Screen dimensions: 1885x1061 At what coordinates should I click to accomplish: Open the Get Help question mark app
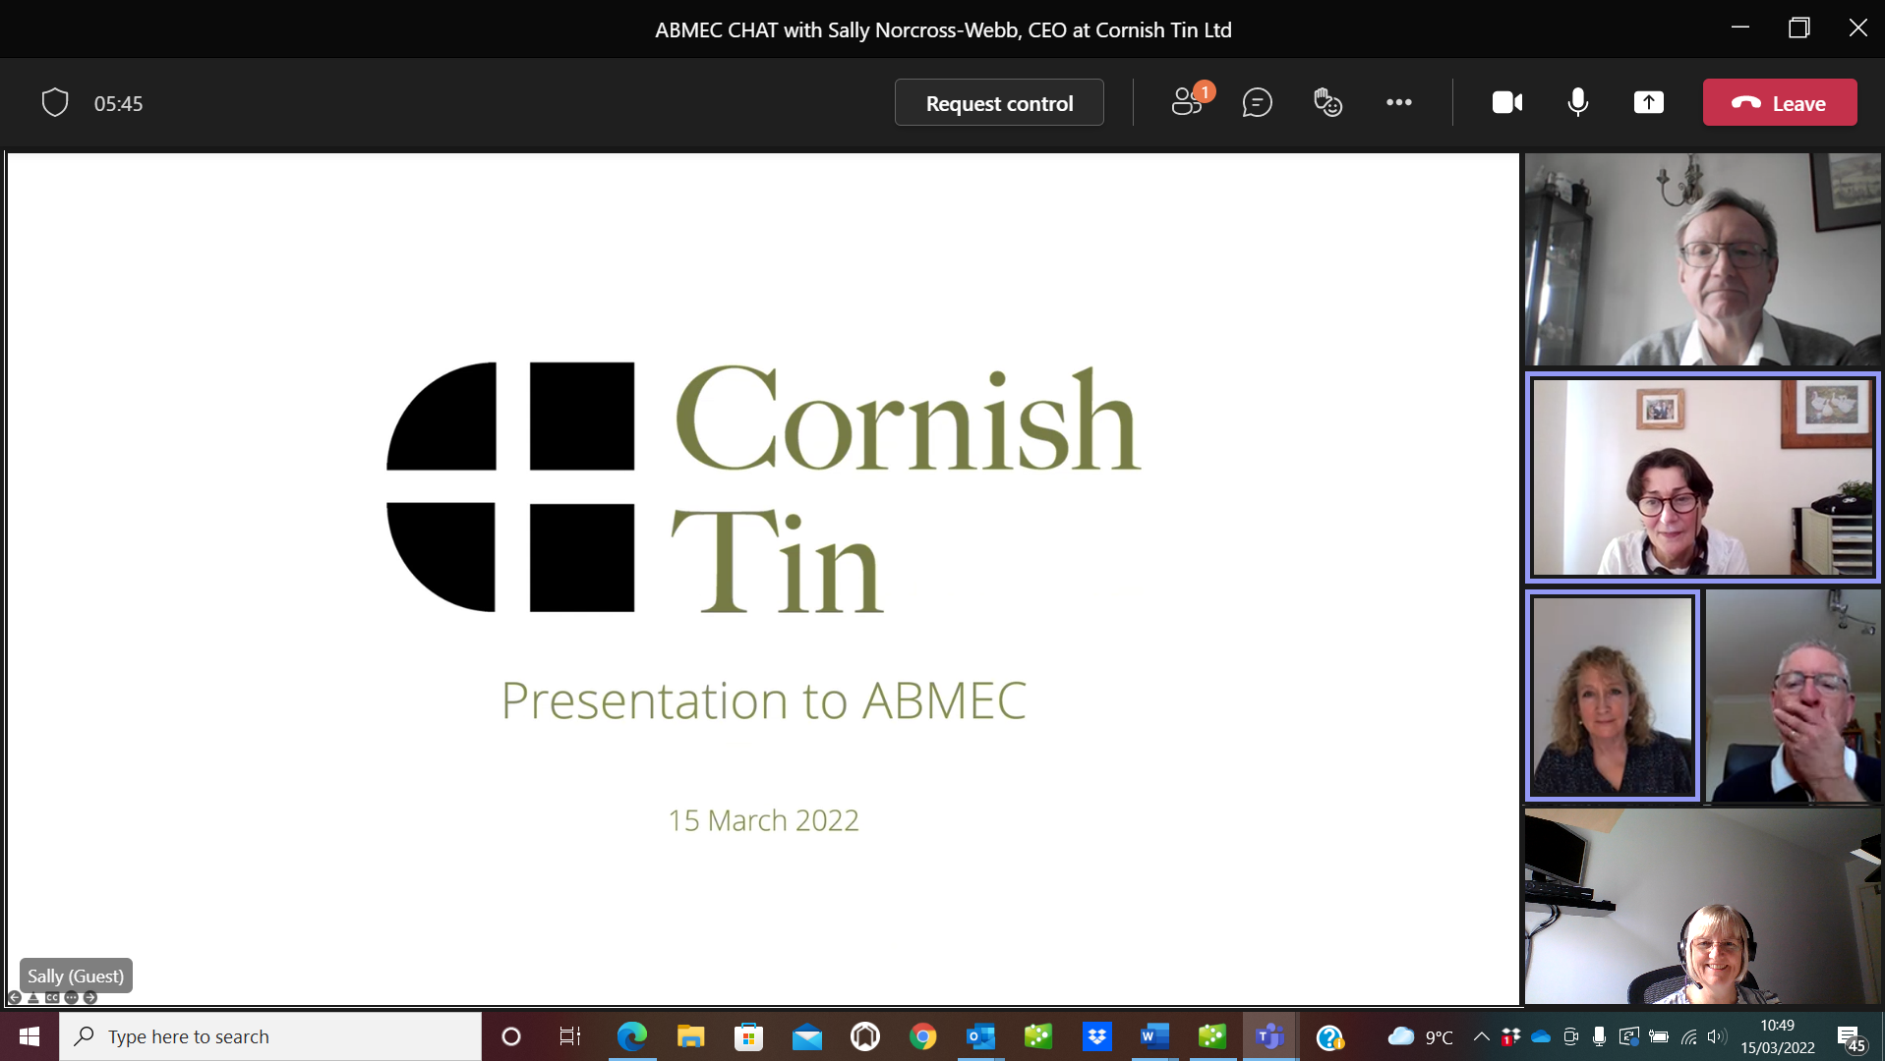(1329, 1036)
